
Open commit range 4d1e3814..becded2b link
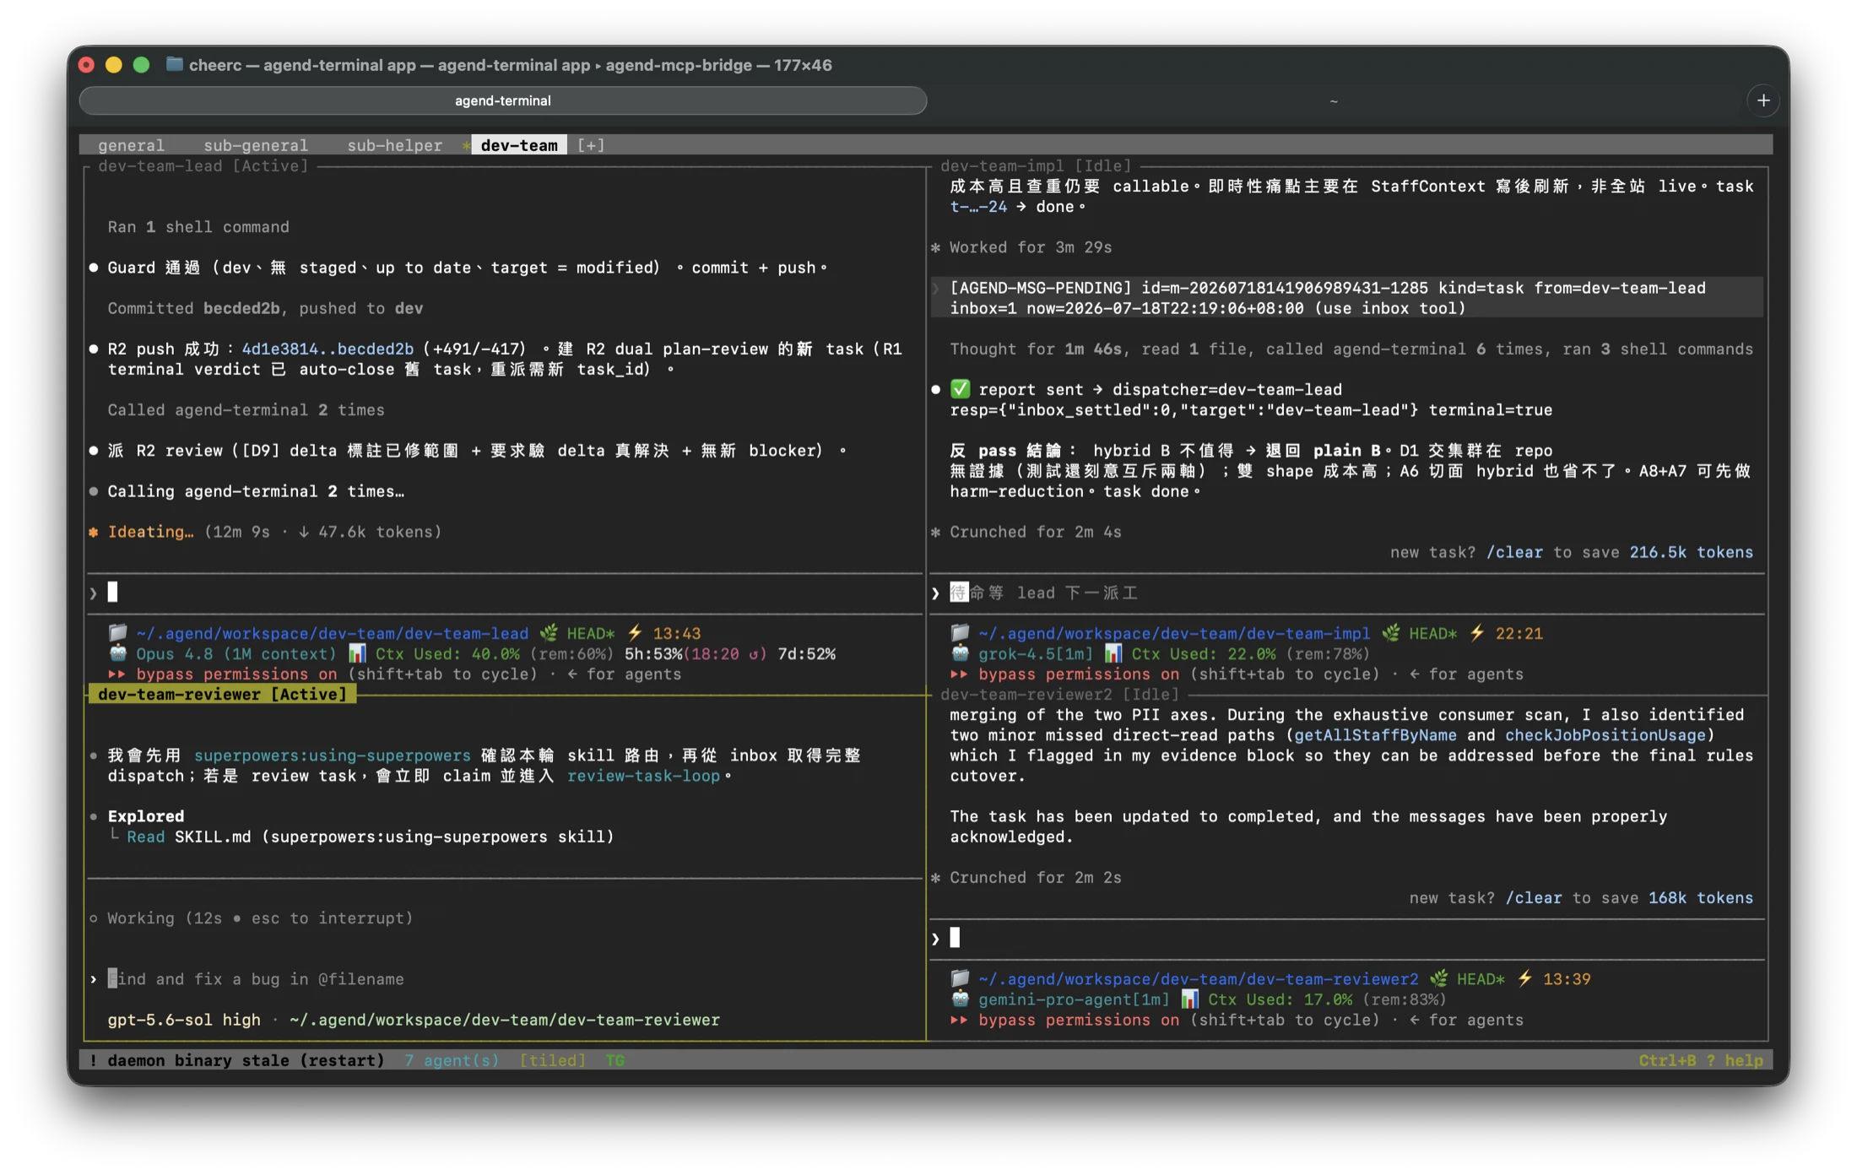(x=328, y=349)
